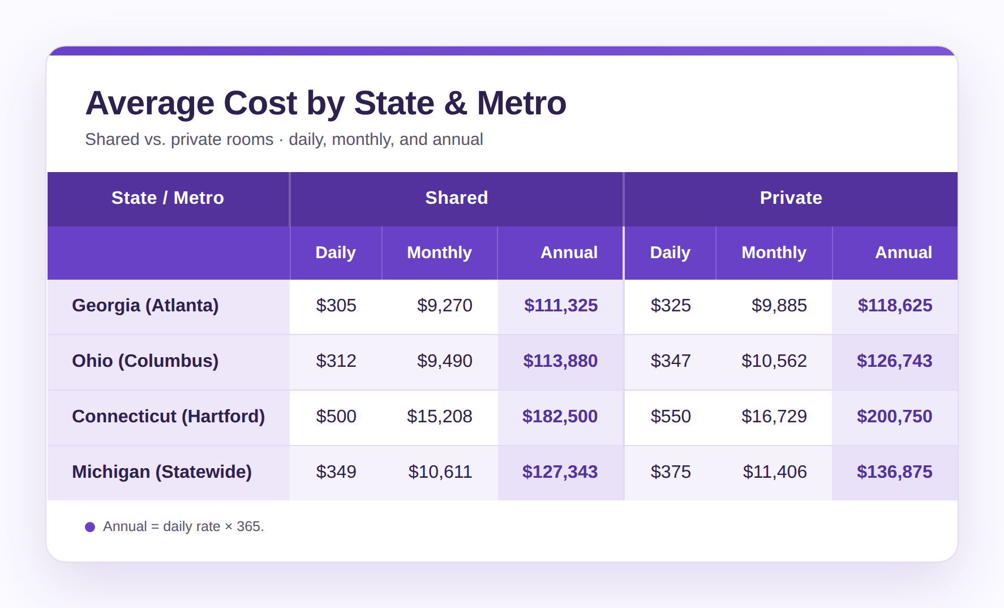
Task: Click the Average Cost by State & Metro title
Action: tap(326, 103)
